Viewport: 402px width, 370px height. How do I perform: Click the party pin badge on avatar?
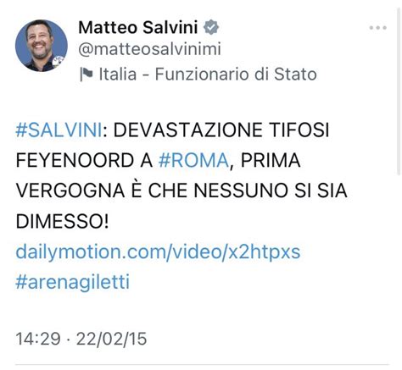59,61
